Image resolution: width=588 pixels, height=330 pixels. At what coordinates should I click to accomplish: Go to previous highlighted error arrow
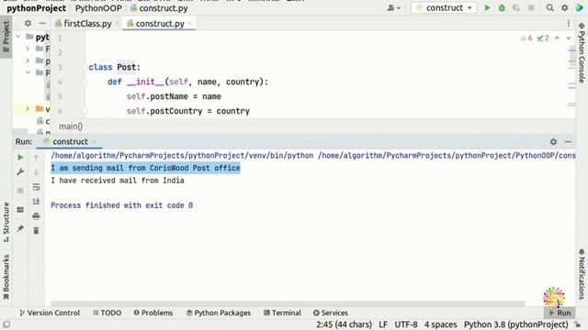[558, 38]
